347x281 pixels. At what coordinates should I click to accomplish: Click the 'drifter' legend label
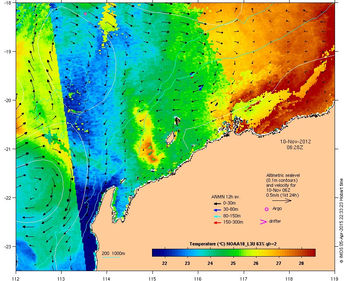(x=275, y=221)
